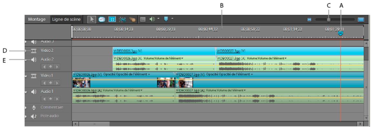This screenshot has height=127, width=371.
Task: Select the hand tool in toolbar
Action: coord(132,20)
